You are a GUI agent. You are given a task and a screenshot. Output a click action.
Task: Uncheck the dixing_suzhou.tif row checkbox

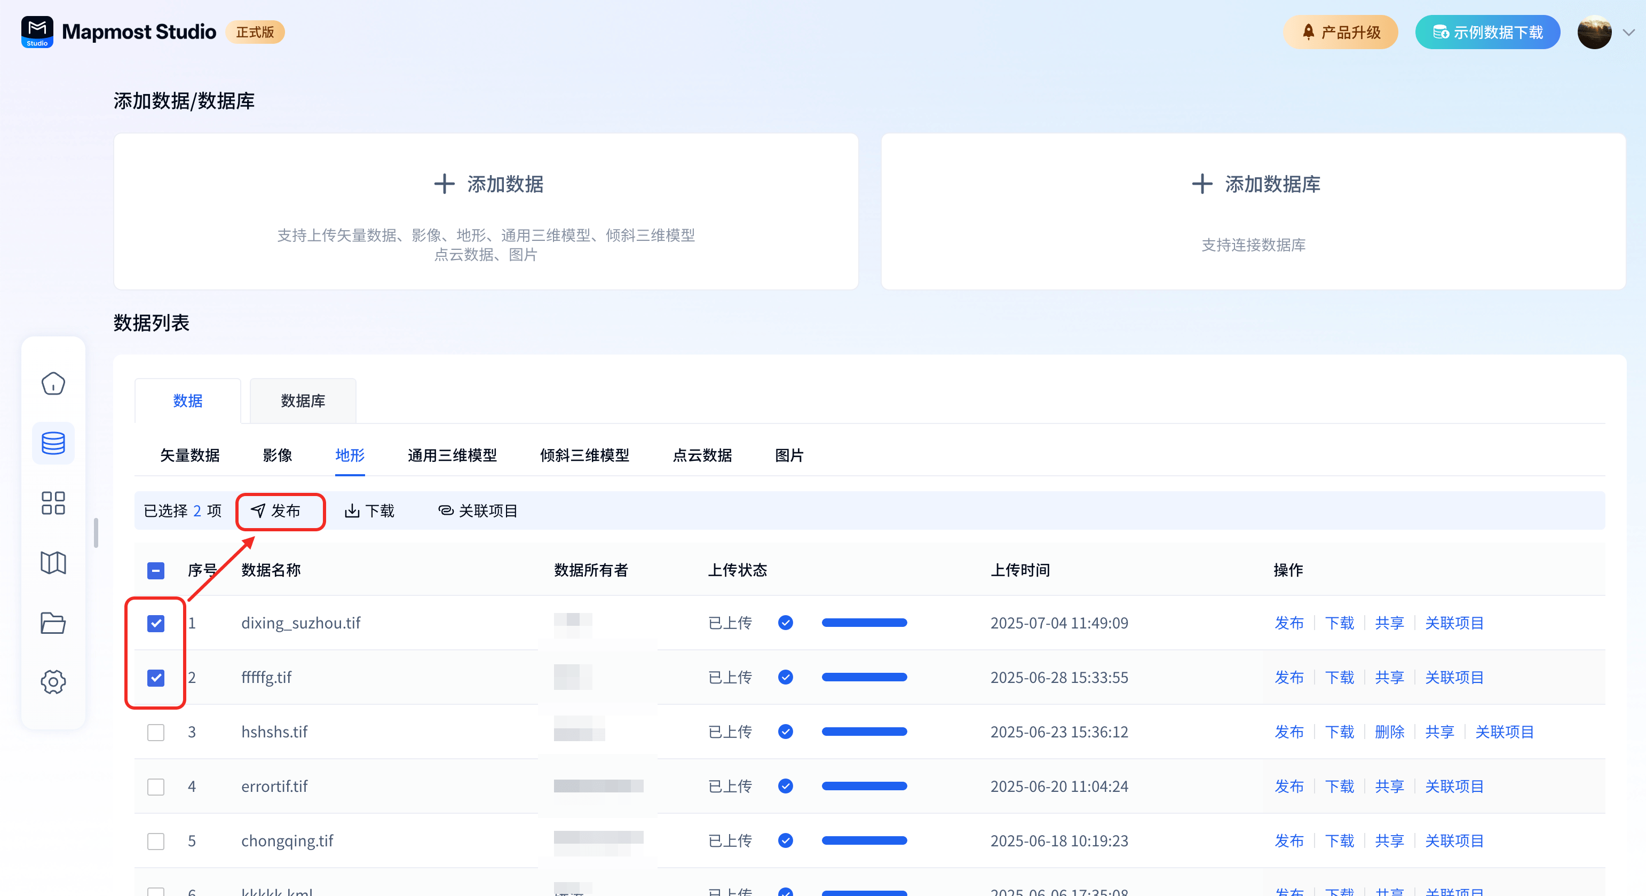coord(156,623)
